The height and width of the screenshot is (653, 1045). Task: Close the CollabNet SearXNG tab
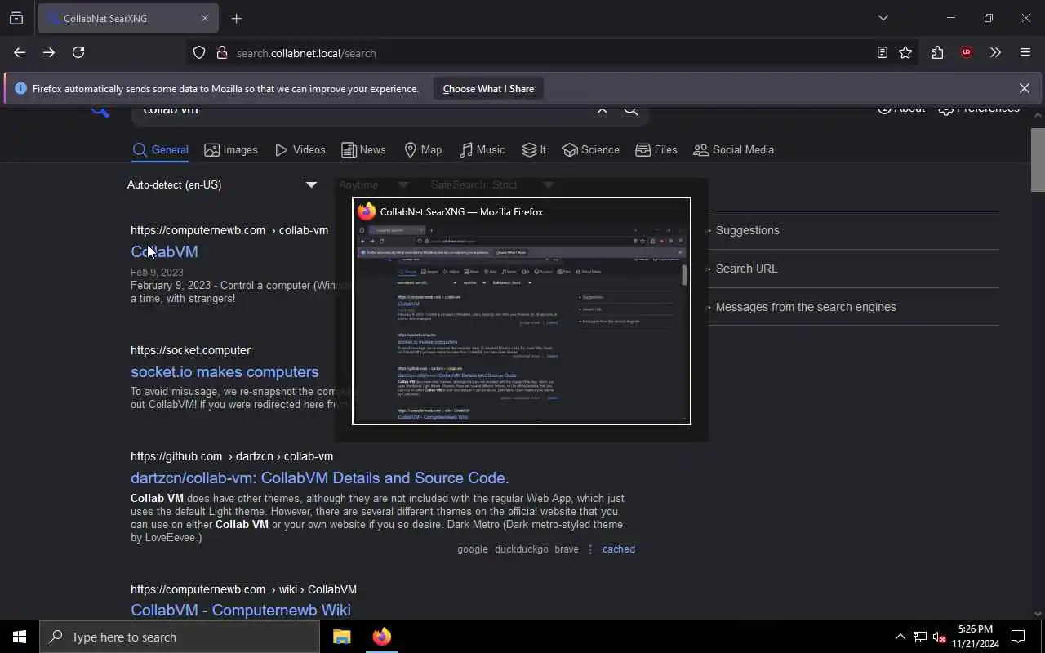[205, 18]
